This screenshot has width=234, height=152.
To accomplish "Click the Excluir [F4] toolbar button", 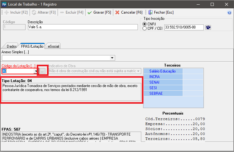I will 72,12.
